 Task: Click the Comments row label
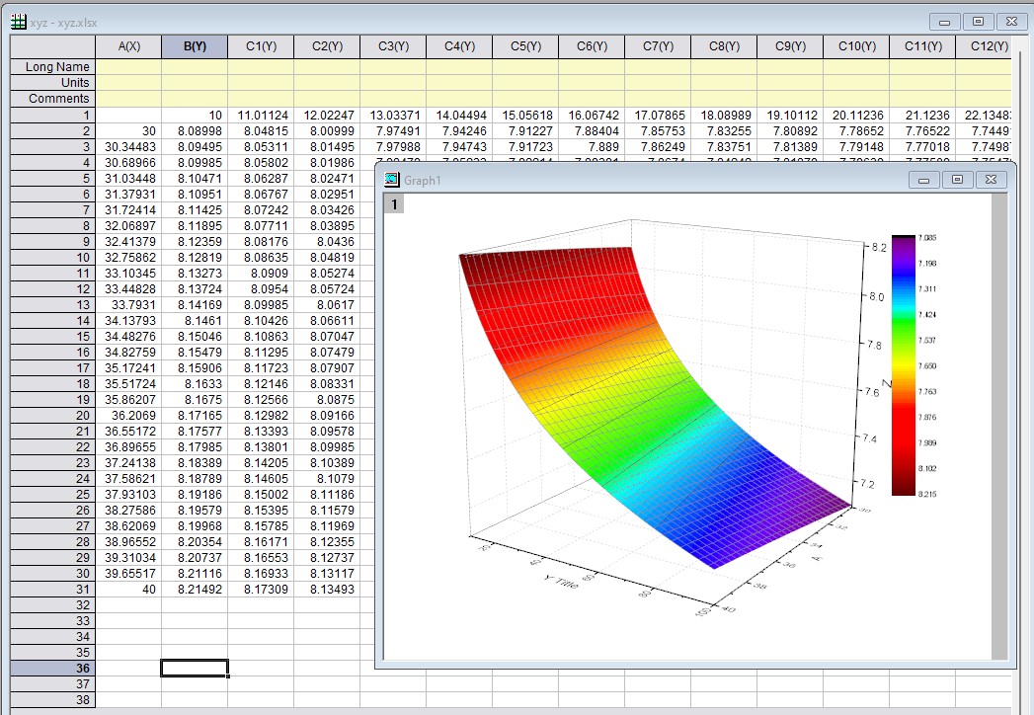[x=51, y=96]
